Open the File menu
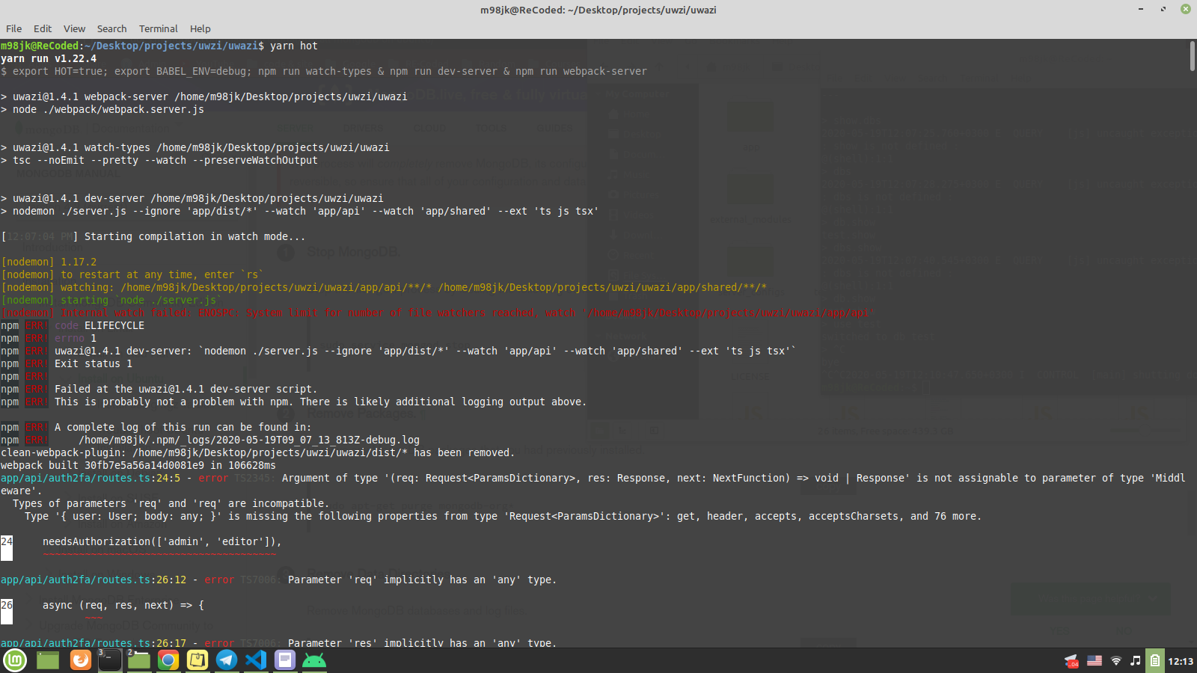 14,28
